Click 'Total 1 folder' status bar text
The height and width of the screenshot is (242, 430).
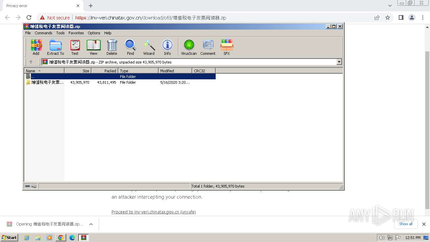[x=218, y=186]
